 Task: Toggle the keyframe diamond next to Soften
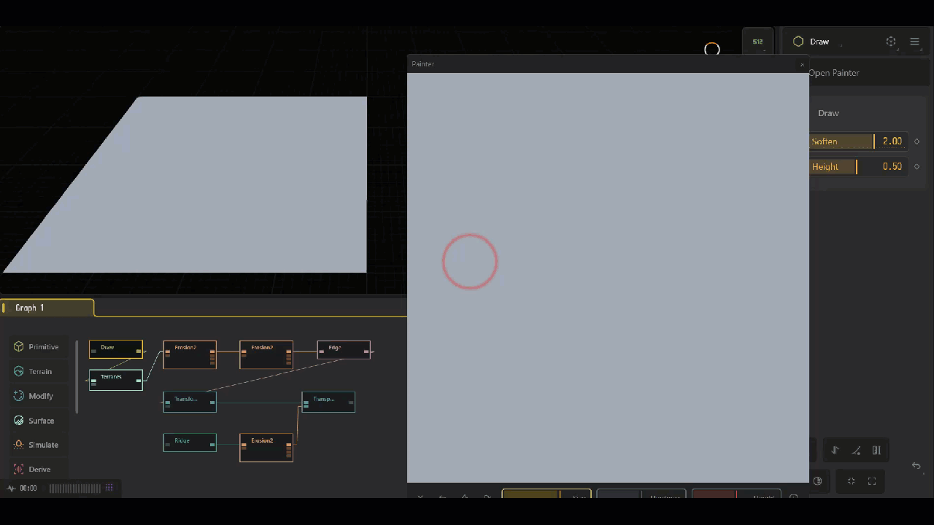point(917,141)
